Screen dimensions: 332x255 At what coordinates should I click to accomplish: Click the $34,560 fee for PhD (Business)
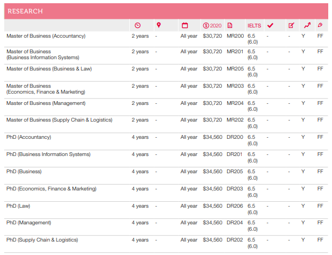(212, 172)
